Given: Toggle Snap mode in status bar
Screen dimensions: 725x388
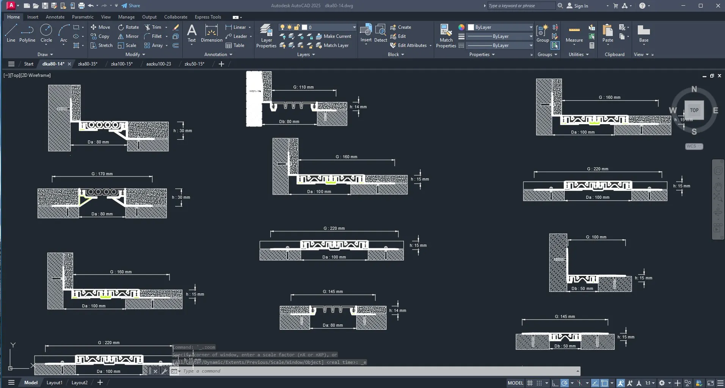Looking at the screenshot, I should point(539,383).
